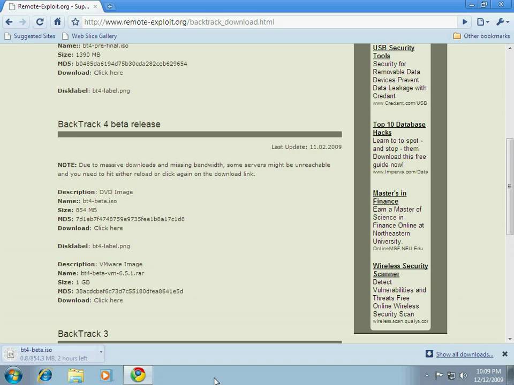
Task: Open the page menu icon
Action: pyautogui.click(x=483, y=22)
